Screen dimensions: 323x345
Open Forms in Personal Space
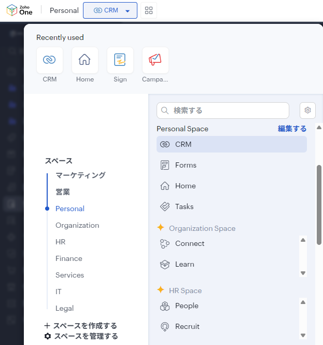[186, 165]
